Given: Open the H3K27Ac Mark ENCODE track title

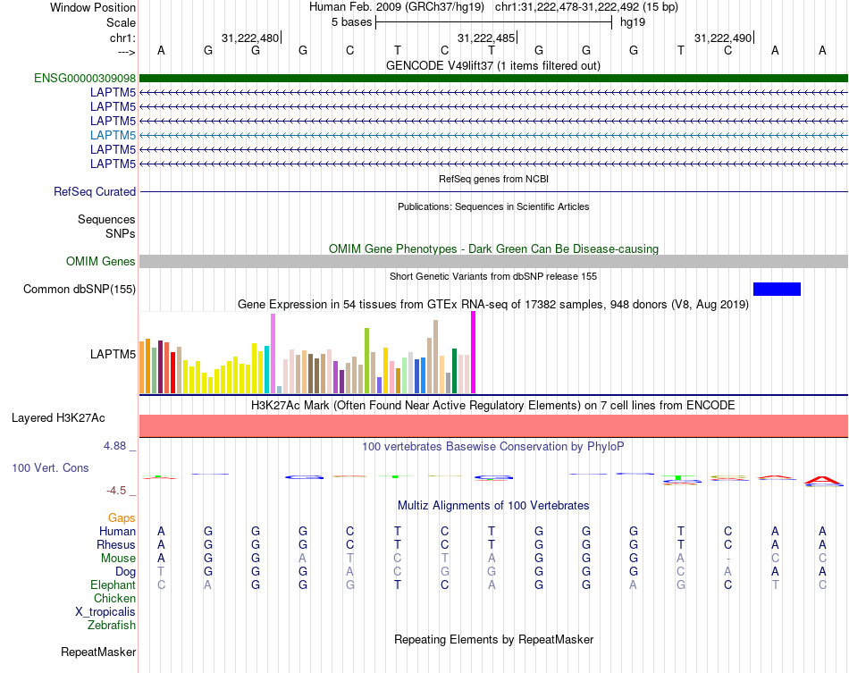Looking at the screenshot, I should pyautogui.click(x=493, y=406).
